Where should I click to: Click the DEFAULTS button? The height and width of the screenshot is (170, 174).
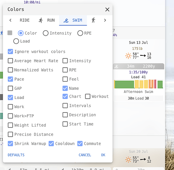tap(16, 155)
